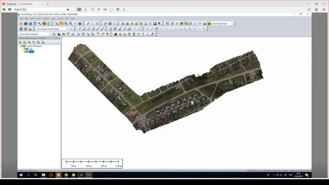329x185 pixels.
Task: Click the orthophoto map image
Action: coord(166,89)
